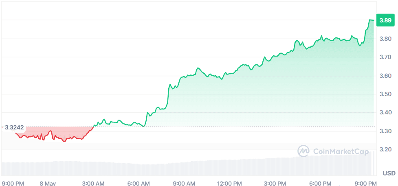Click the 8 May date marker
The height and width of the screenshot is (186, 398).
coord(48,183)
